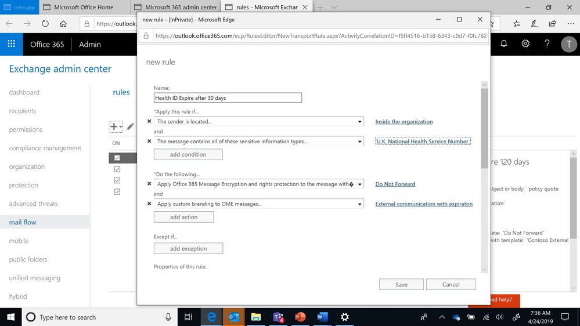Viewport: 580px width, 326px height.
Task: Expand the Apply custom branding dropdown
Action: click(x=359, y=204)
